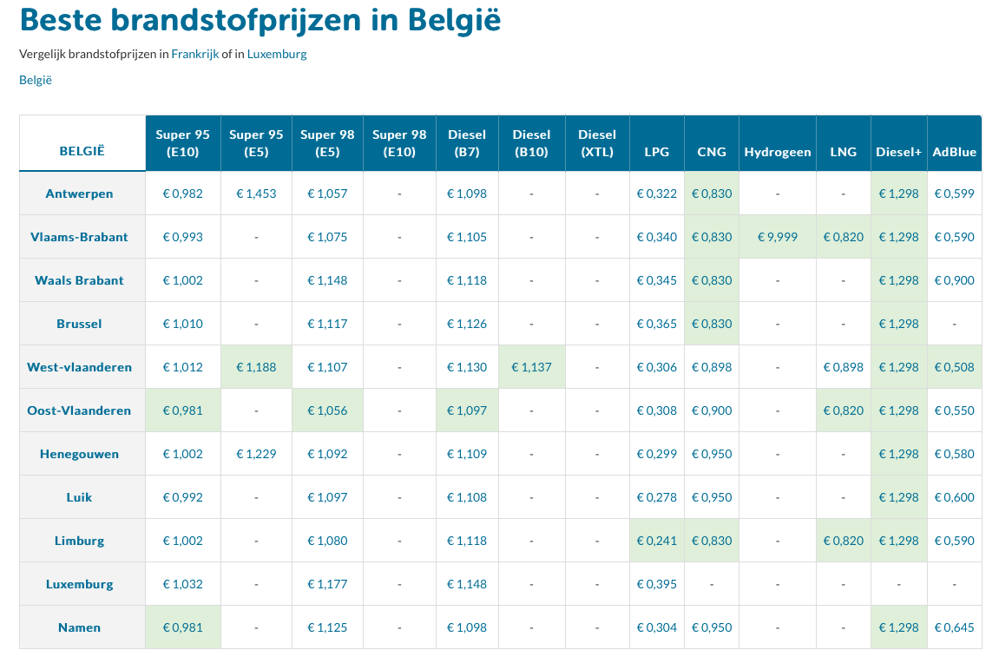
Task: Click the Diesel (B7) column header
Action: click(x=467, y=143)
